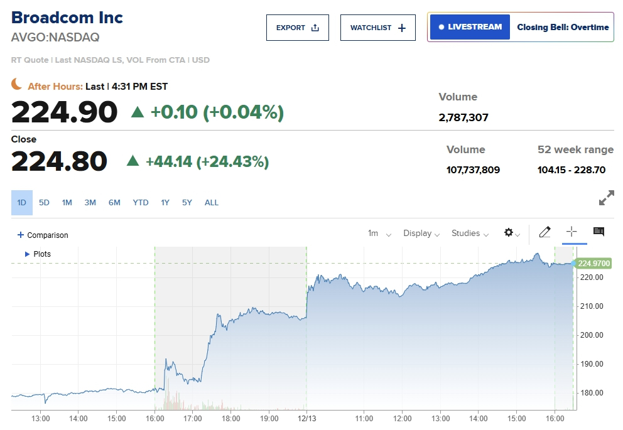Switch to the 5D time range
The width and height of the screenshot is (623, 430).
[44, 203]
